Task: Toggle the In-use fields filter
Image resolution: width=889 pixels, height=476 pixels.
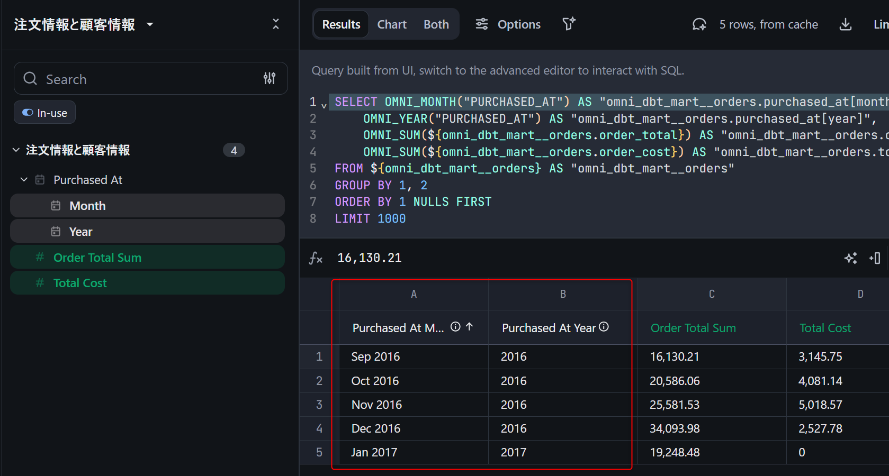Action: (44, 113)
